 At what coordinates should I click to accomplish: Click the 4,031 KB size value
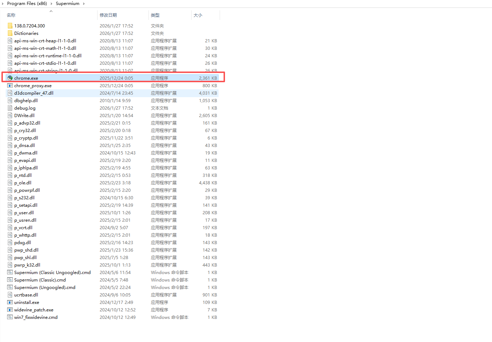click(x=208, y=93)
